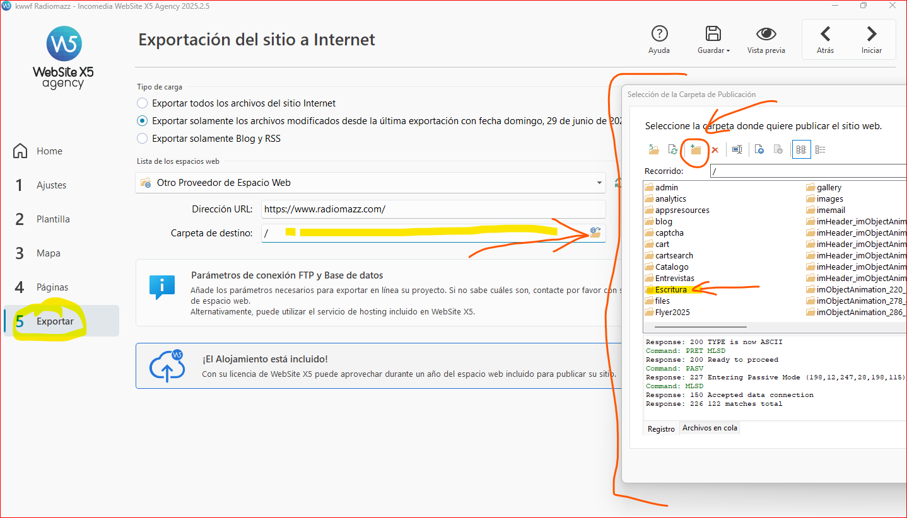
Task: Select the imObjectAnimation_286_ folder
Action: point(857,312)
